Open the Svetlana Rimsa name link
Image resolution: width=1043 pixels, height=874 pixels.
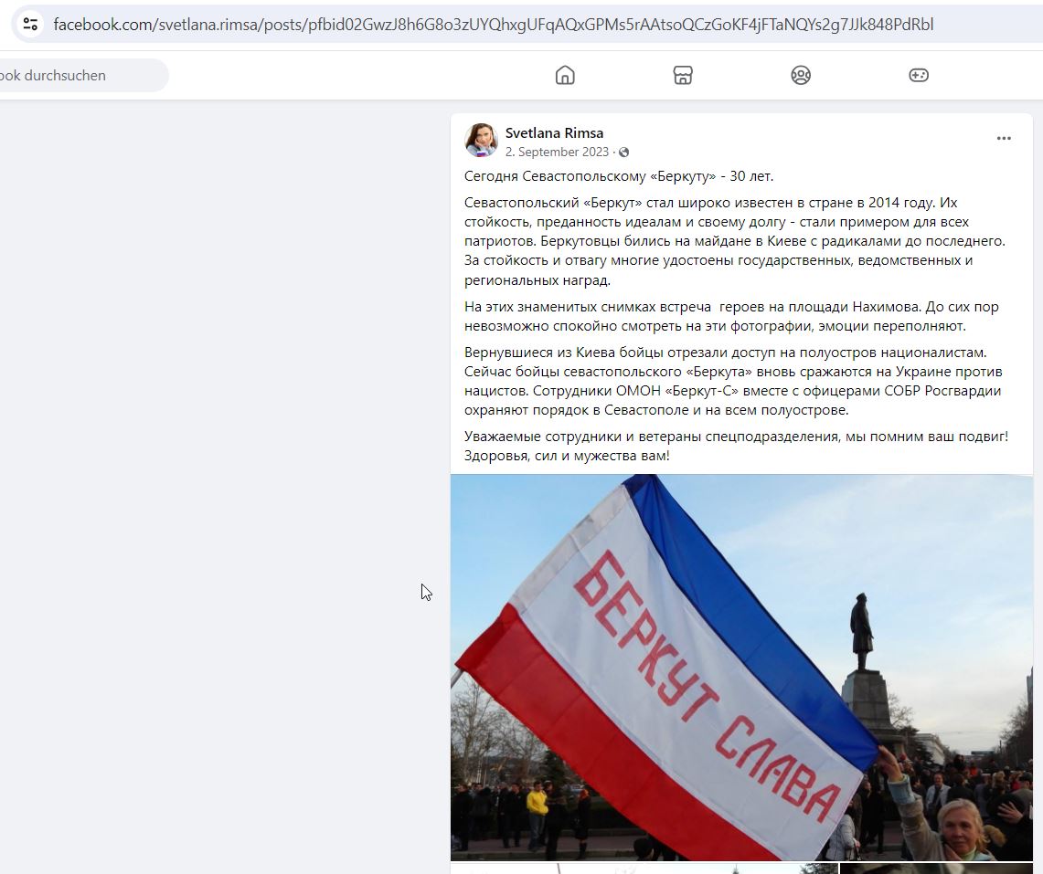pos(554,133)
